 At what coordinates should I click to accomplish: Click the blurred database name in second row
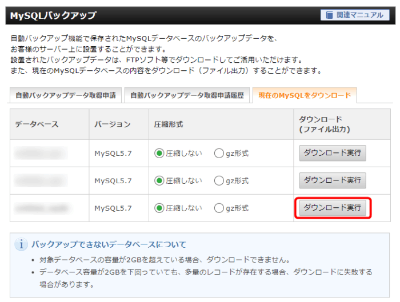pyautogui.click(x=41, y=181)
